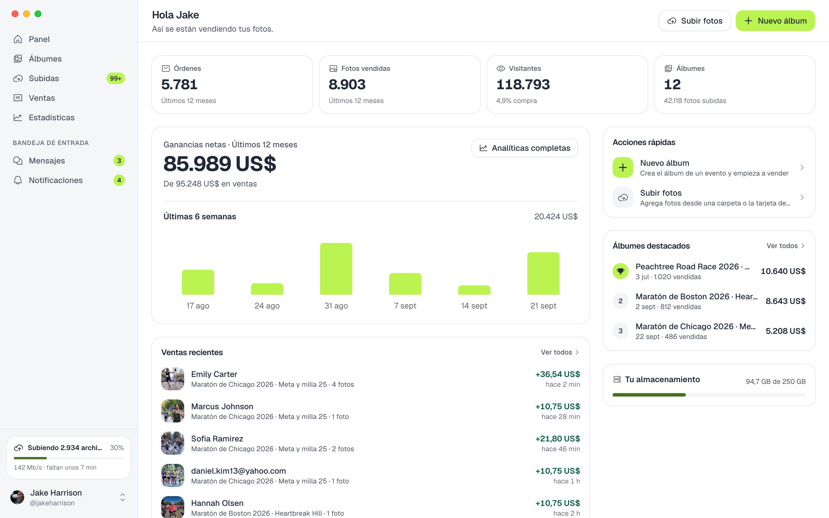Screen dimensions: 829x518
Task: Open Álbumes via its sidebar icon
Action: tap(18, 59)
